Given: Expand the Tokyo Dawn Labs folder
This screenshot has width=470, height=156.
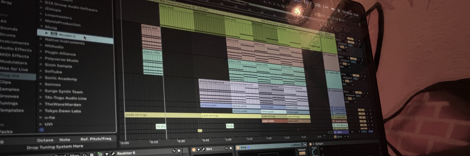Looking at the screenshot, I should click(41, 110).
